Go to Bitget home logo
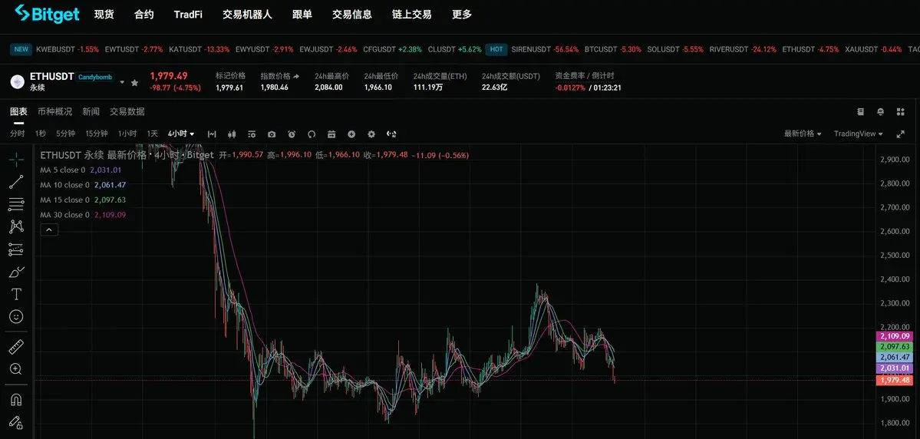The height and width of the screenshot is (439, 920). [x=47, y=14]
